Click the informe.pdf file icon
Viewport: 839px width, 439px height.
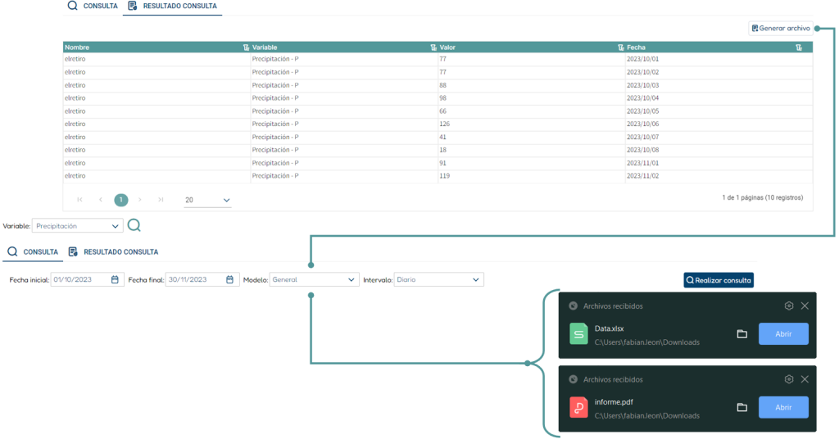pos(578,407)
